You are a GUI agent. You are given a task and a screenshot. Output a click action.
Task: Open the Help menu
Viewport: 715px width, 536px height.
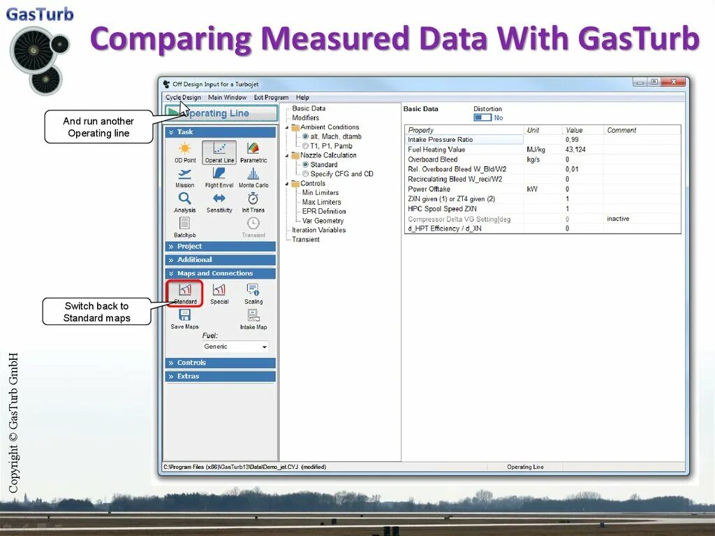(302, 97)
